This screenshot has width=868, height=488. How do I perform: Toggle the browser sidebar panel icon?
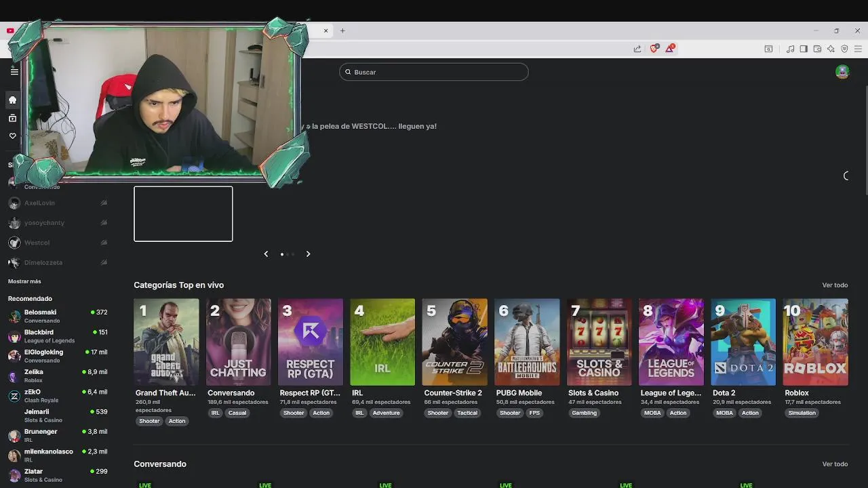(804, 49)
